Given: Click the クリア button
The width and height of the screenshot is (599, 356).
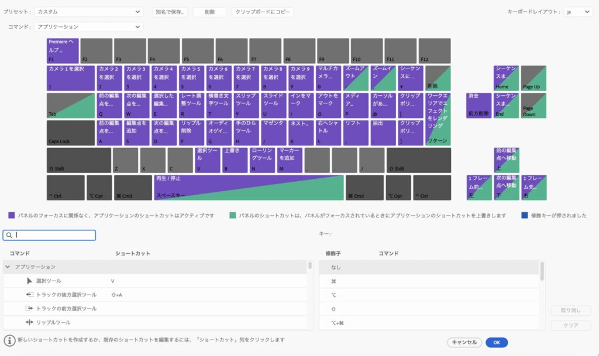Looking at the screenshot, I should click(571, 325).
